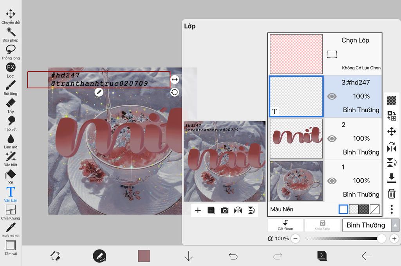Select the Chuyển đổi transform tool
Screen dimensions: 401x266
[x=11, y=16]
